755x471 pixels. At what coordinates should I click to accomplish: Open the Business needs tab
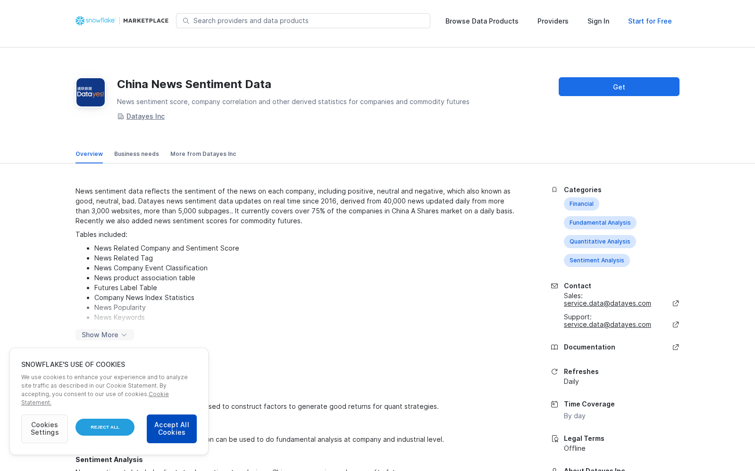pos(136,154)
